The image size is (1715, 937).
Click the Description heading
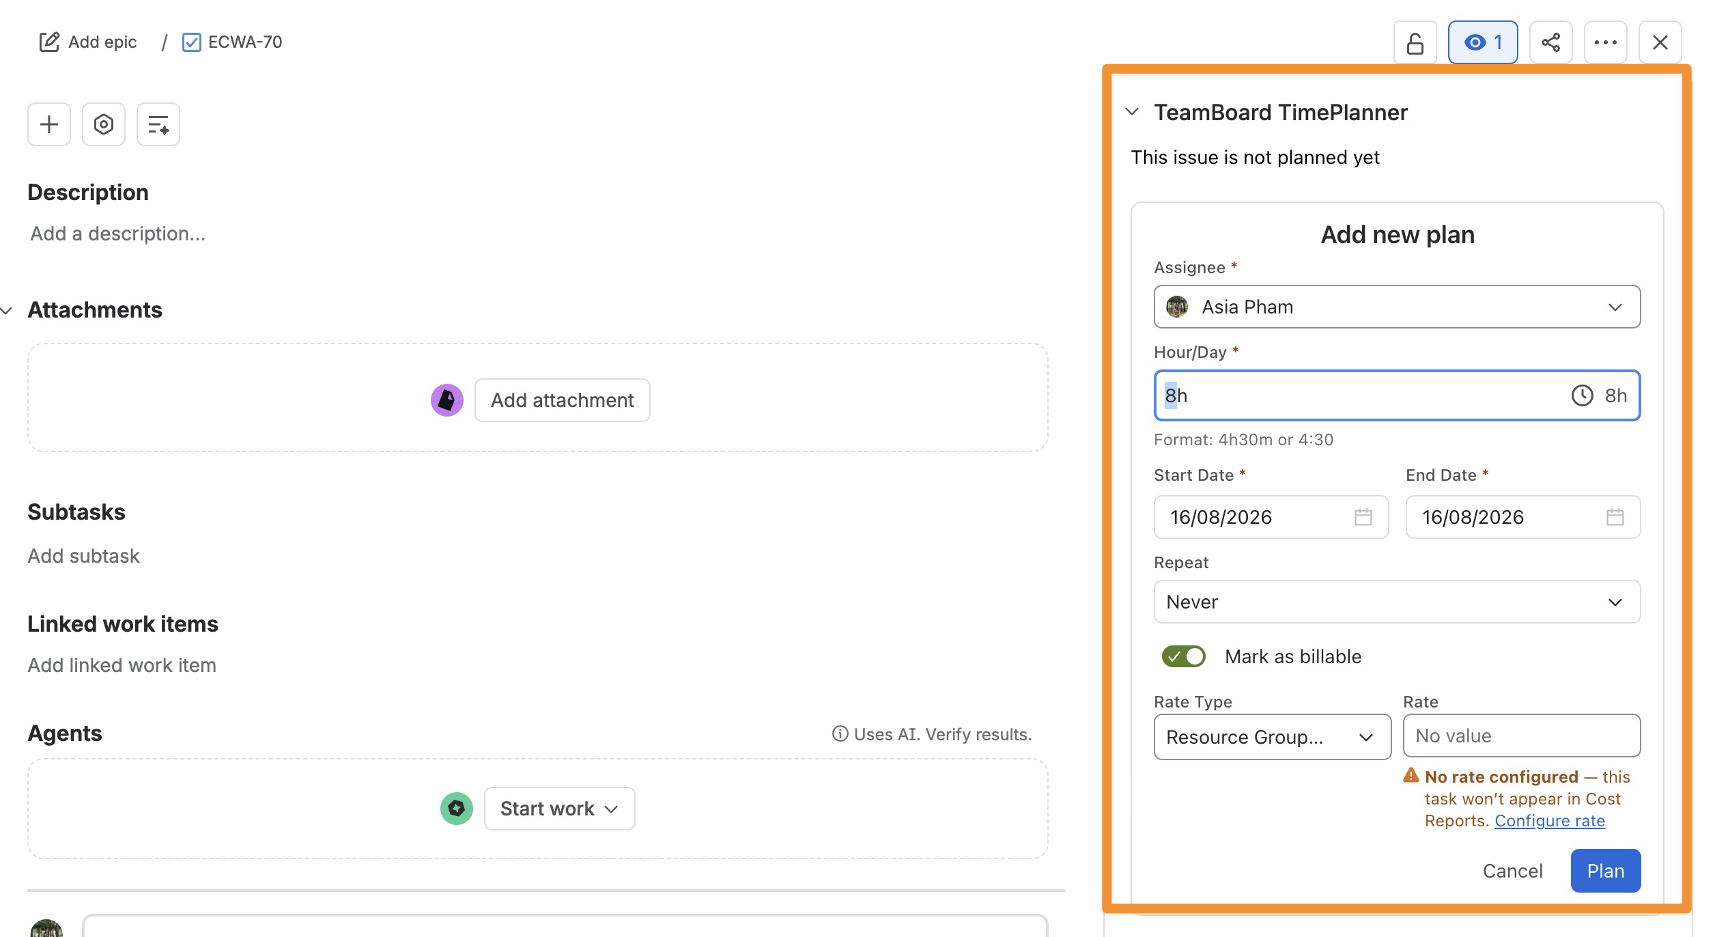click(88, 193)
